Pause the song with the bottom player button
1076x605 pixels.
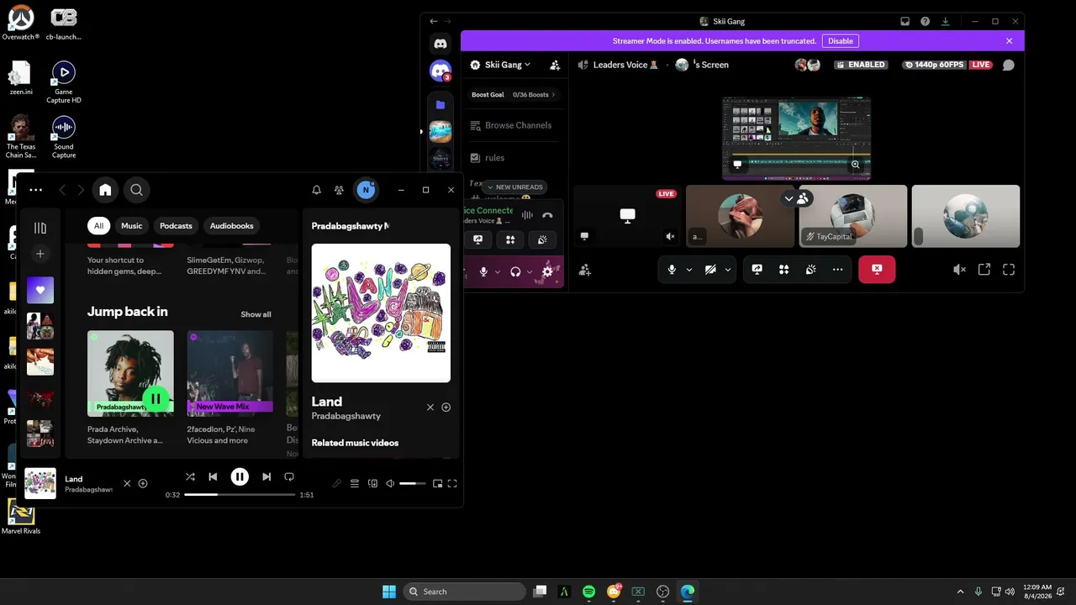pyautogui.click(x=240, y=476)
